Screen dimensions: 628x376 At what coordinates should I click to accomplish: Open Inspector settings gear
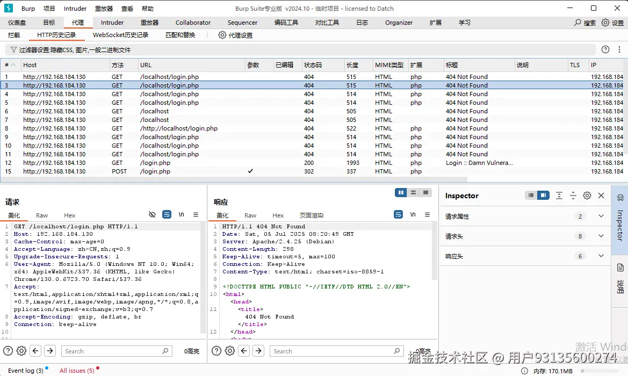(587, 196)
